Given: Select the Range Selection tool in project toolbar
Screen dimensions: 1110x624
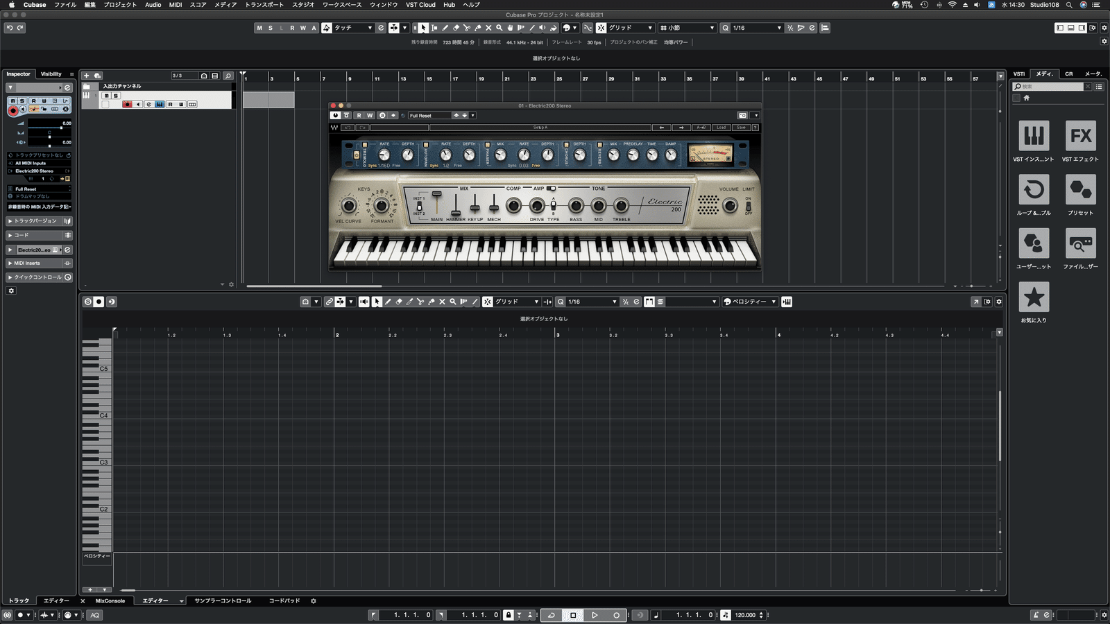Looking at the screenshot, I should point(434,28).
